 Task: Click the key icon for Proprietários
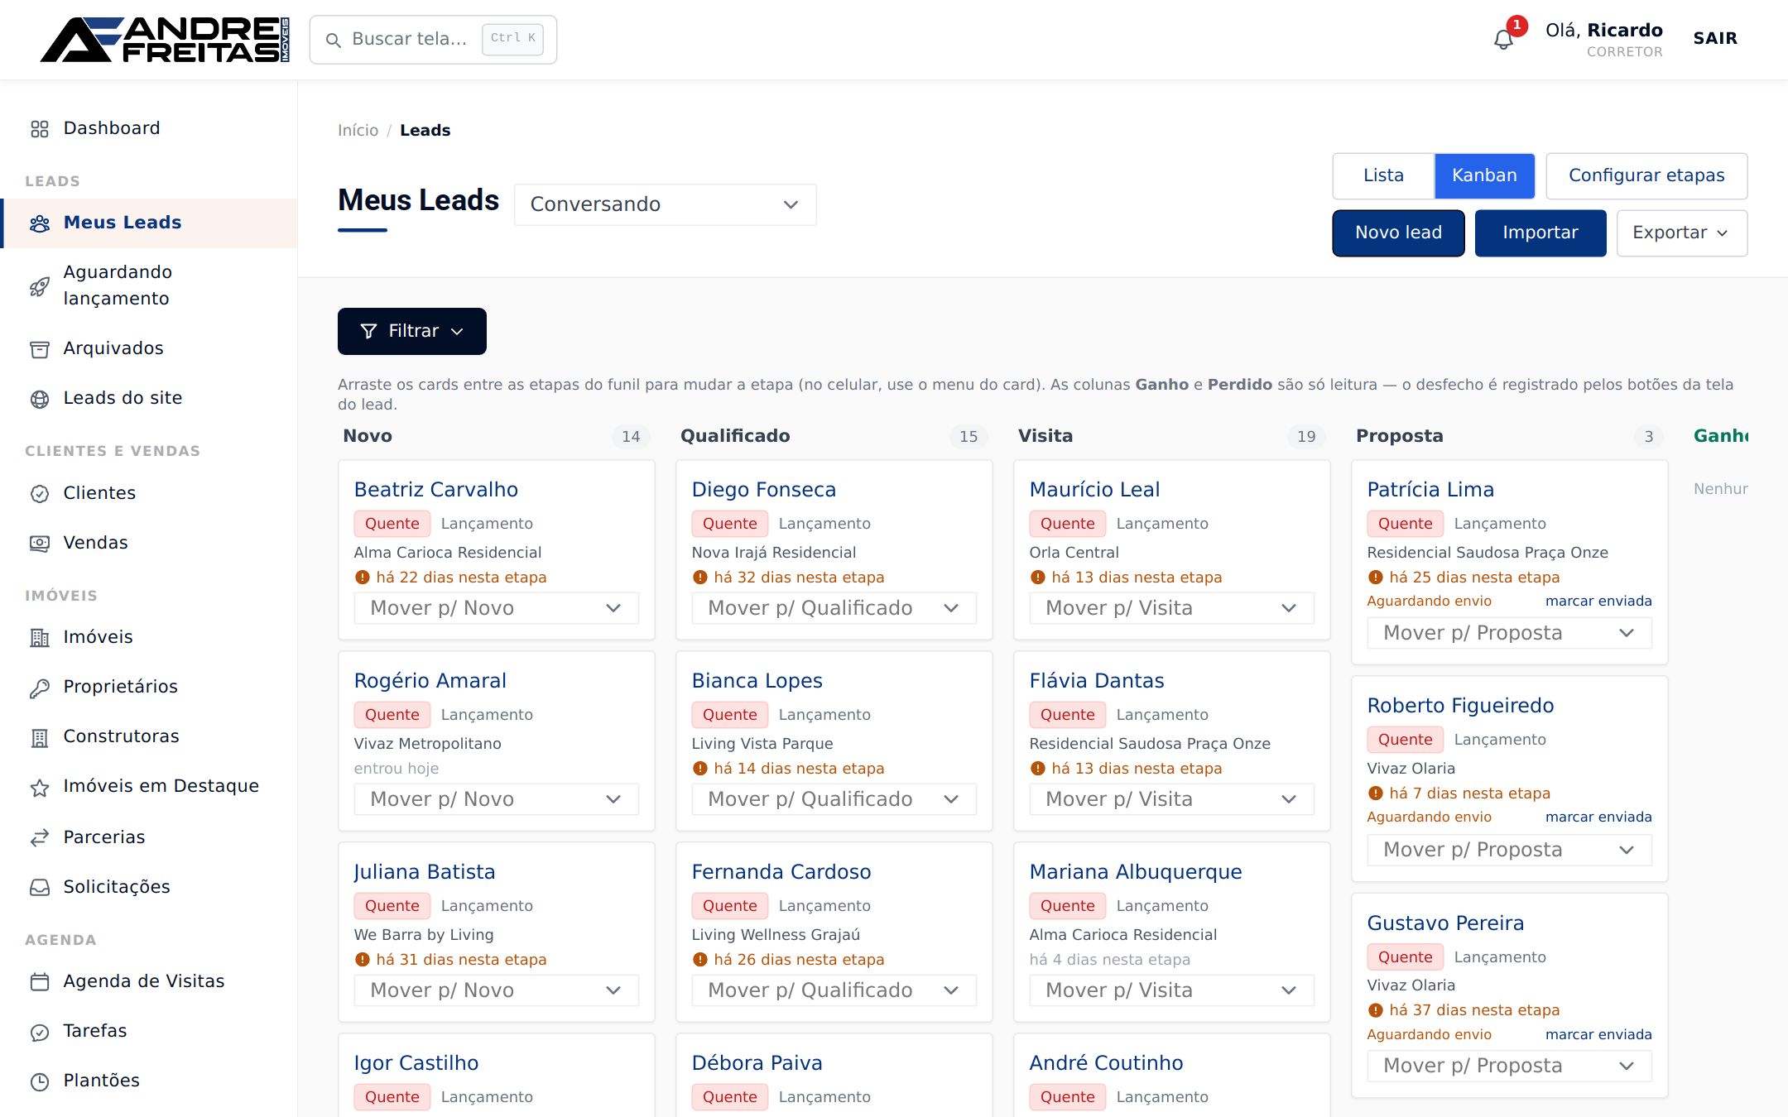click(40, 688)
